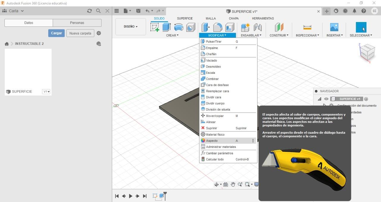Click the Create Sketch tool icon
Viewport: 381px width, 202px height.
tap(155, 27)
